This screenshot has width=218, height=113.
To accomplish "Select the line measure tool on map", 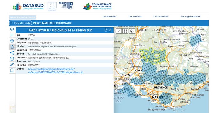I will click(119, 31).
